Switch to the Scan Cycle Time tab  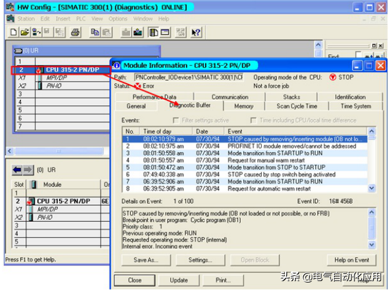(297, 106)
